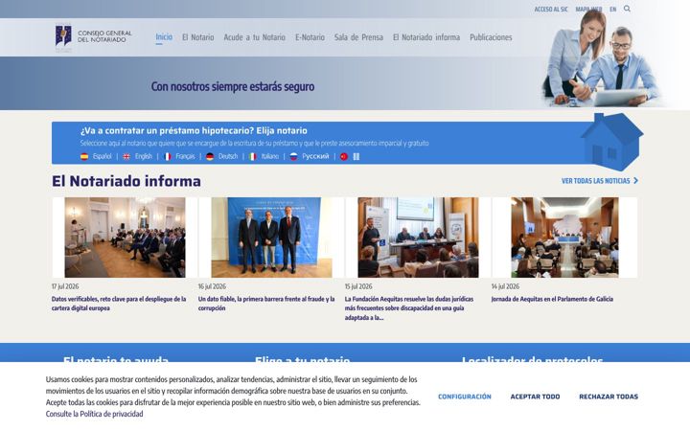Click the '17 jul 2026' date text
The image size is (690, 431).
tap(65, 286)
